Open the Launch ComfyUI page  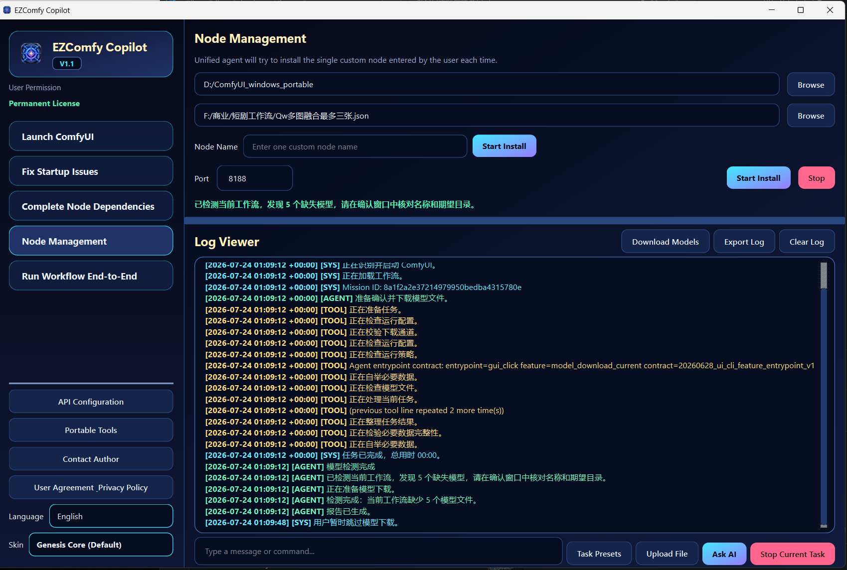91,136
